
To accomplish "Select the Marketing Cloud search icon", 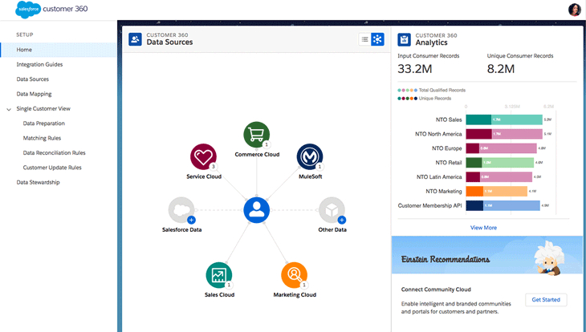I will 294,275.
